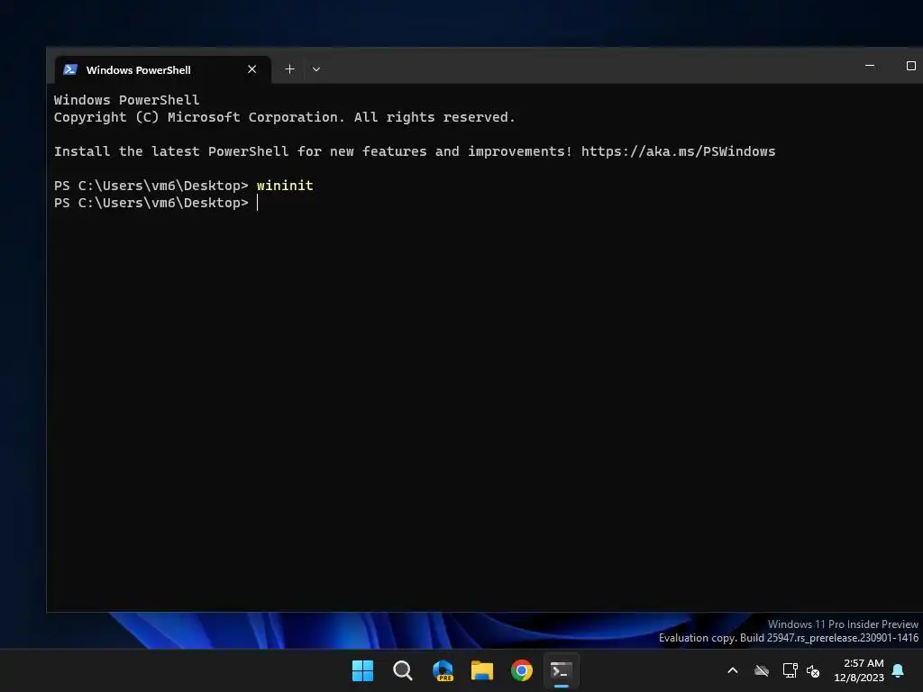Screen dimensions: 923x692
Task: Click the PowerShell icon in the tab
Action: pos(70,69)
